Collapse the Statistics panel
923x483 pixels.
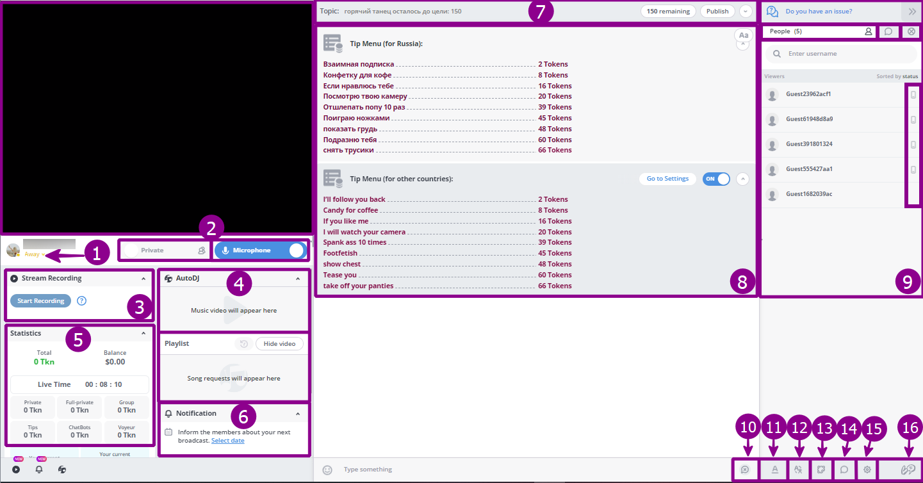143,333
